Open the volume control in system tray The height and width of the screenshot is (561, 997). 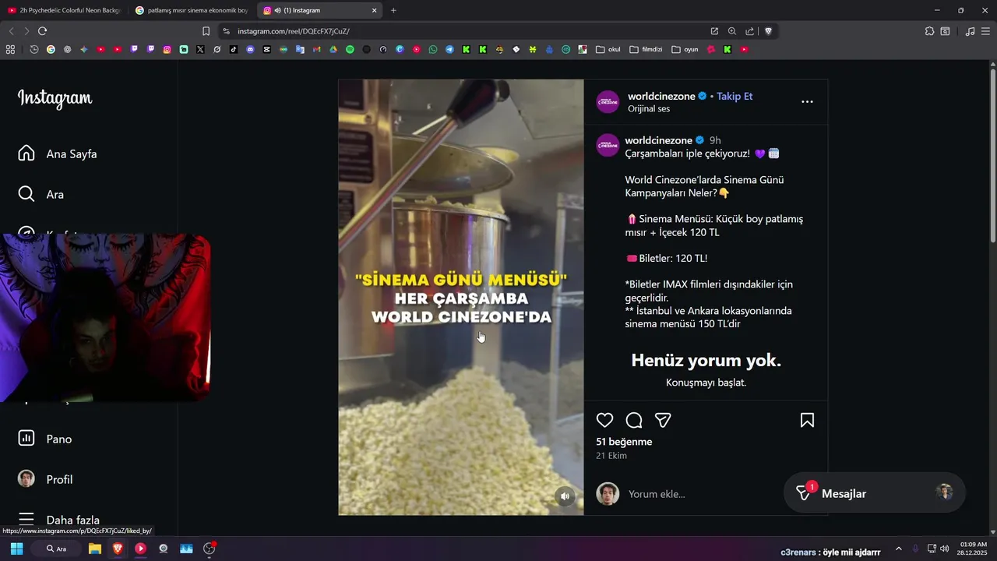944,549
